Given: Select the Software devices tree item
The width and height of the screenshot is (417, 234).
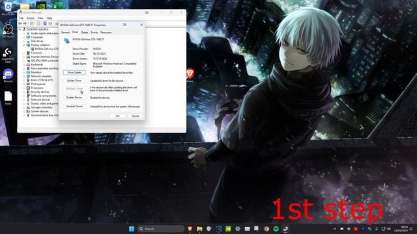Looking at the screenshot, I should coord(40,99).
